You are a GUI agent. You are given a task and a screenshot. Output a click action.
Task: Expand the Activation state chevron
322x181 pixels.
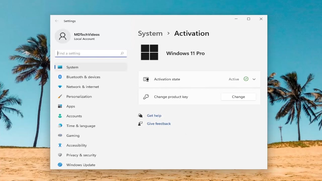tap(254, 79)
